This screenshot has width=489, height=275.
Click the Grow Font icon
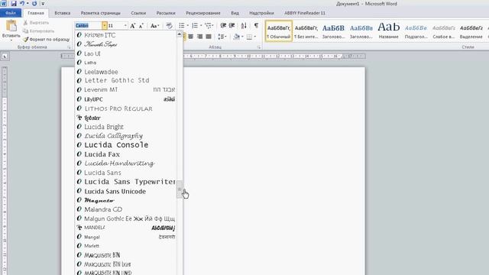(x=132, y=25)
